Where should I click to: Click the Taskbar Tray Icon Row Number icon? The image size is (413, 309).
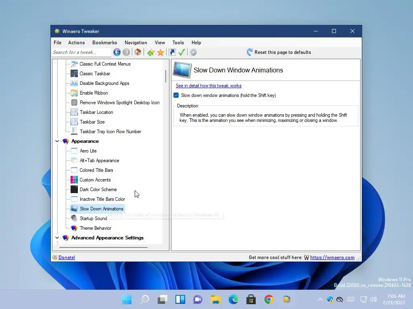tap(74, 132)
